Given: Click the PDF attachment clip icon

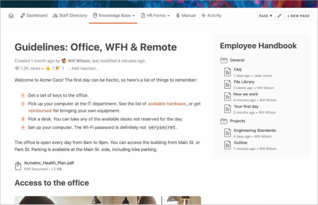Looking at the screenshot, I should 18,166.
